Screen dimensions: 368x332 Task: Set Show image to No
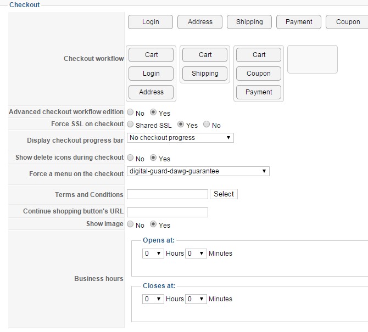click(x=130, y=224)
